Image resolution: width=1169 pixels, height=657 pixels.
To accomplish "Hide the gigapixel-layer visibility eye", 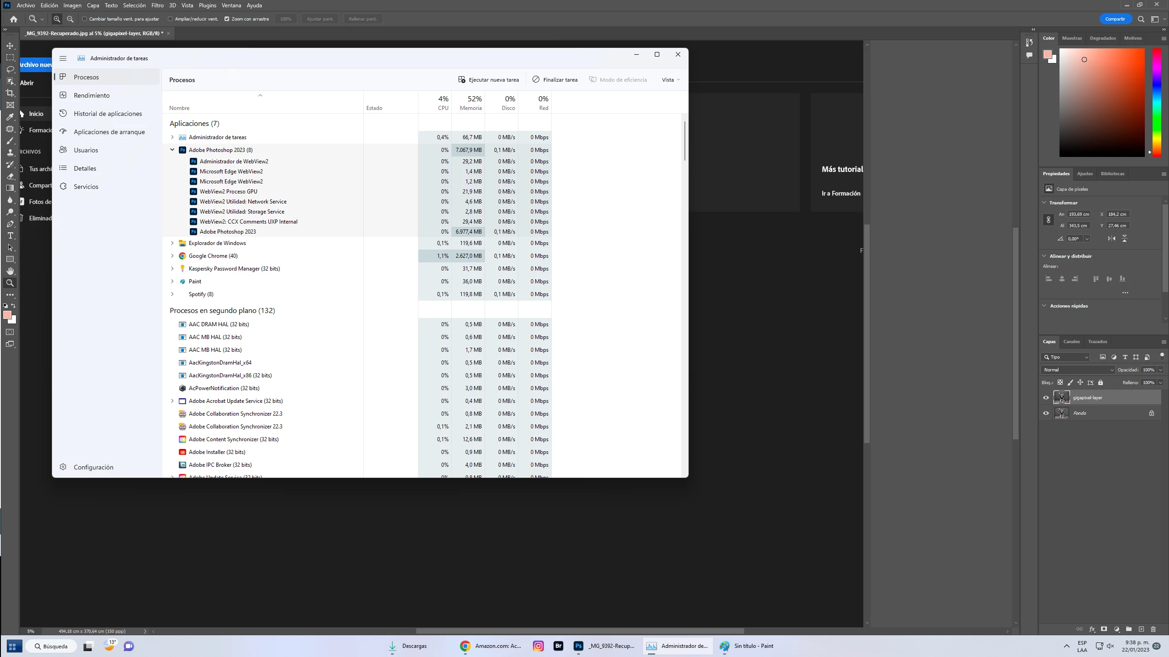I will pyautogui.click(x=1046, y=398).
